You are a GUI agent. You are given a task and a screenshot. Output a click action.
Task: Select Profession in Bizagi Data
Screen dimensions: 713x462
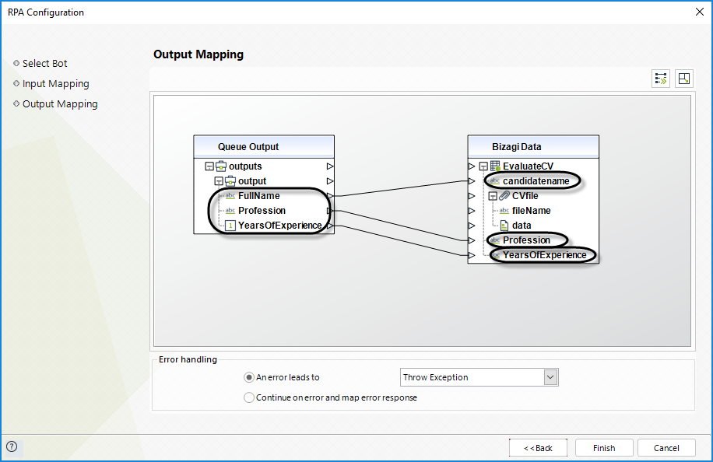526,240
